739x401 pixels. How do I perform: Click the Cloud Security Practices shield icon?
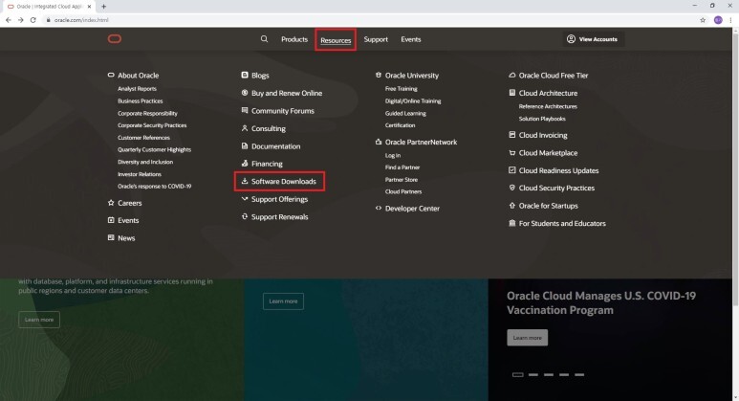pos(512,188)
